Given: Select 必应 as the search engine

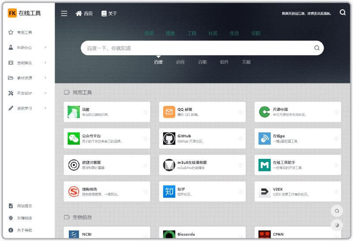Looking at the screenshot, I should point(180,62).
